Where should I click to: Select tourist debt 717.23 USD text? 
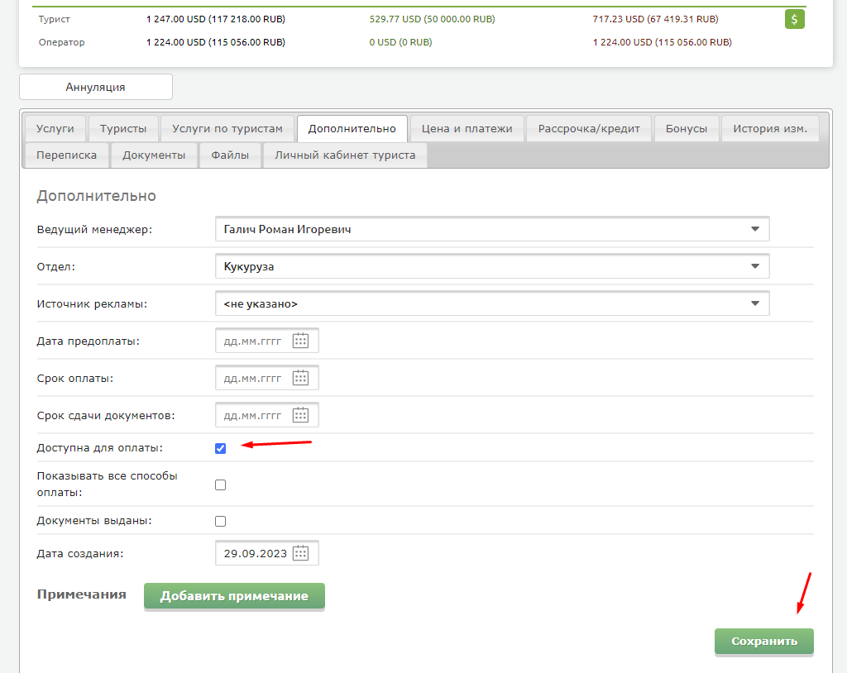point(655,19)
